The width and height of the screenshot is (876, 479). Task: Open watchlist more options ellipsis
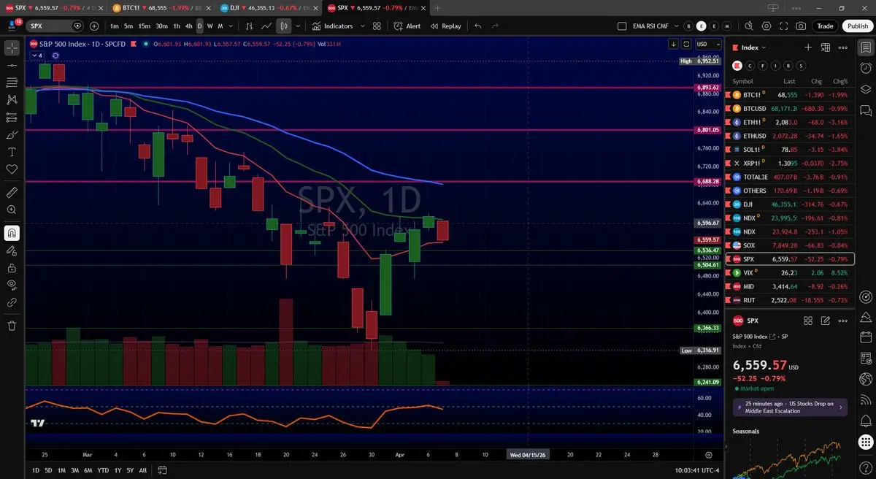pos(843,47)
